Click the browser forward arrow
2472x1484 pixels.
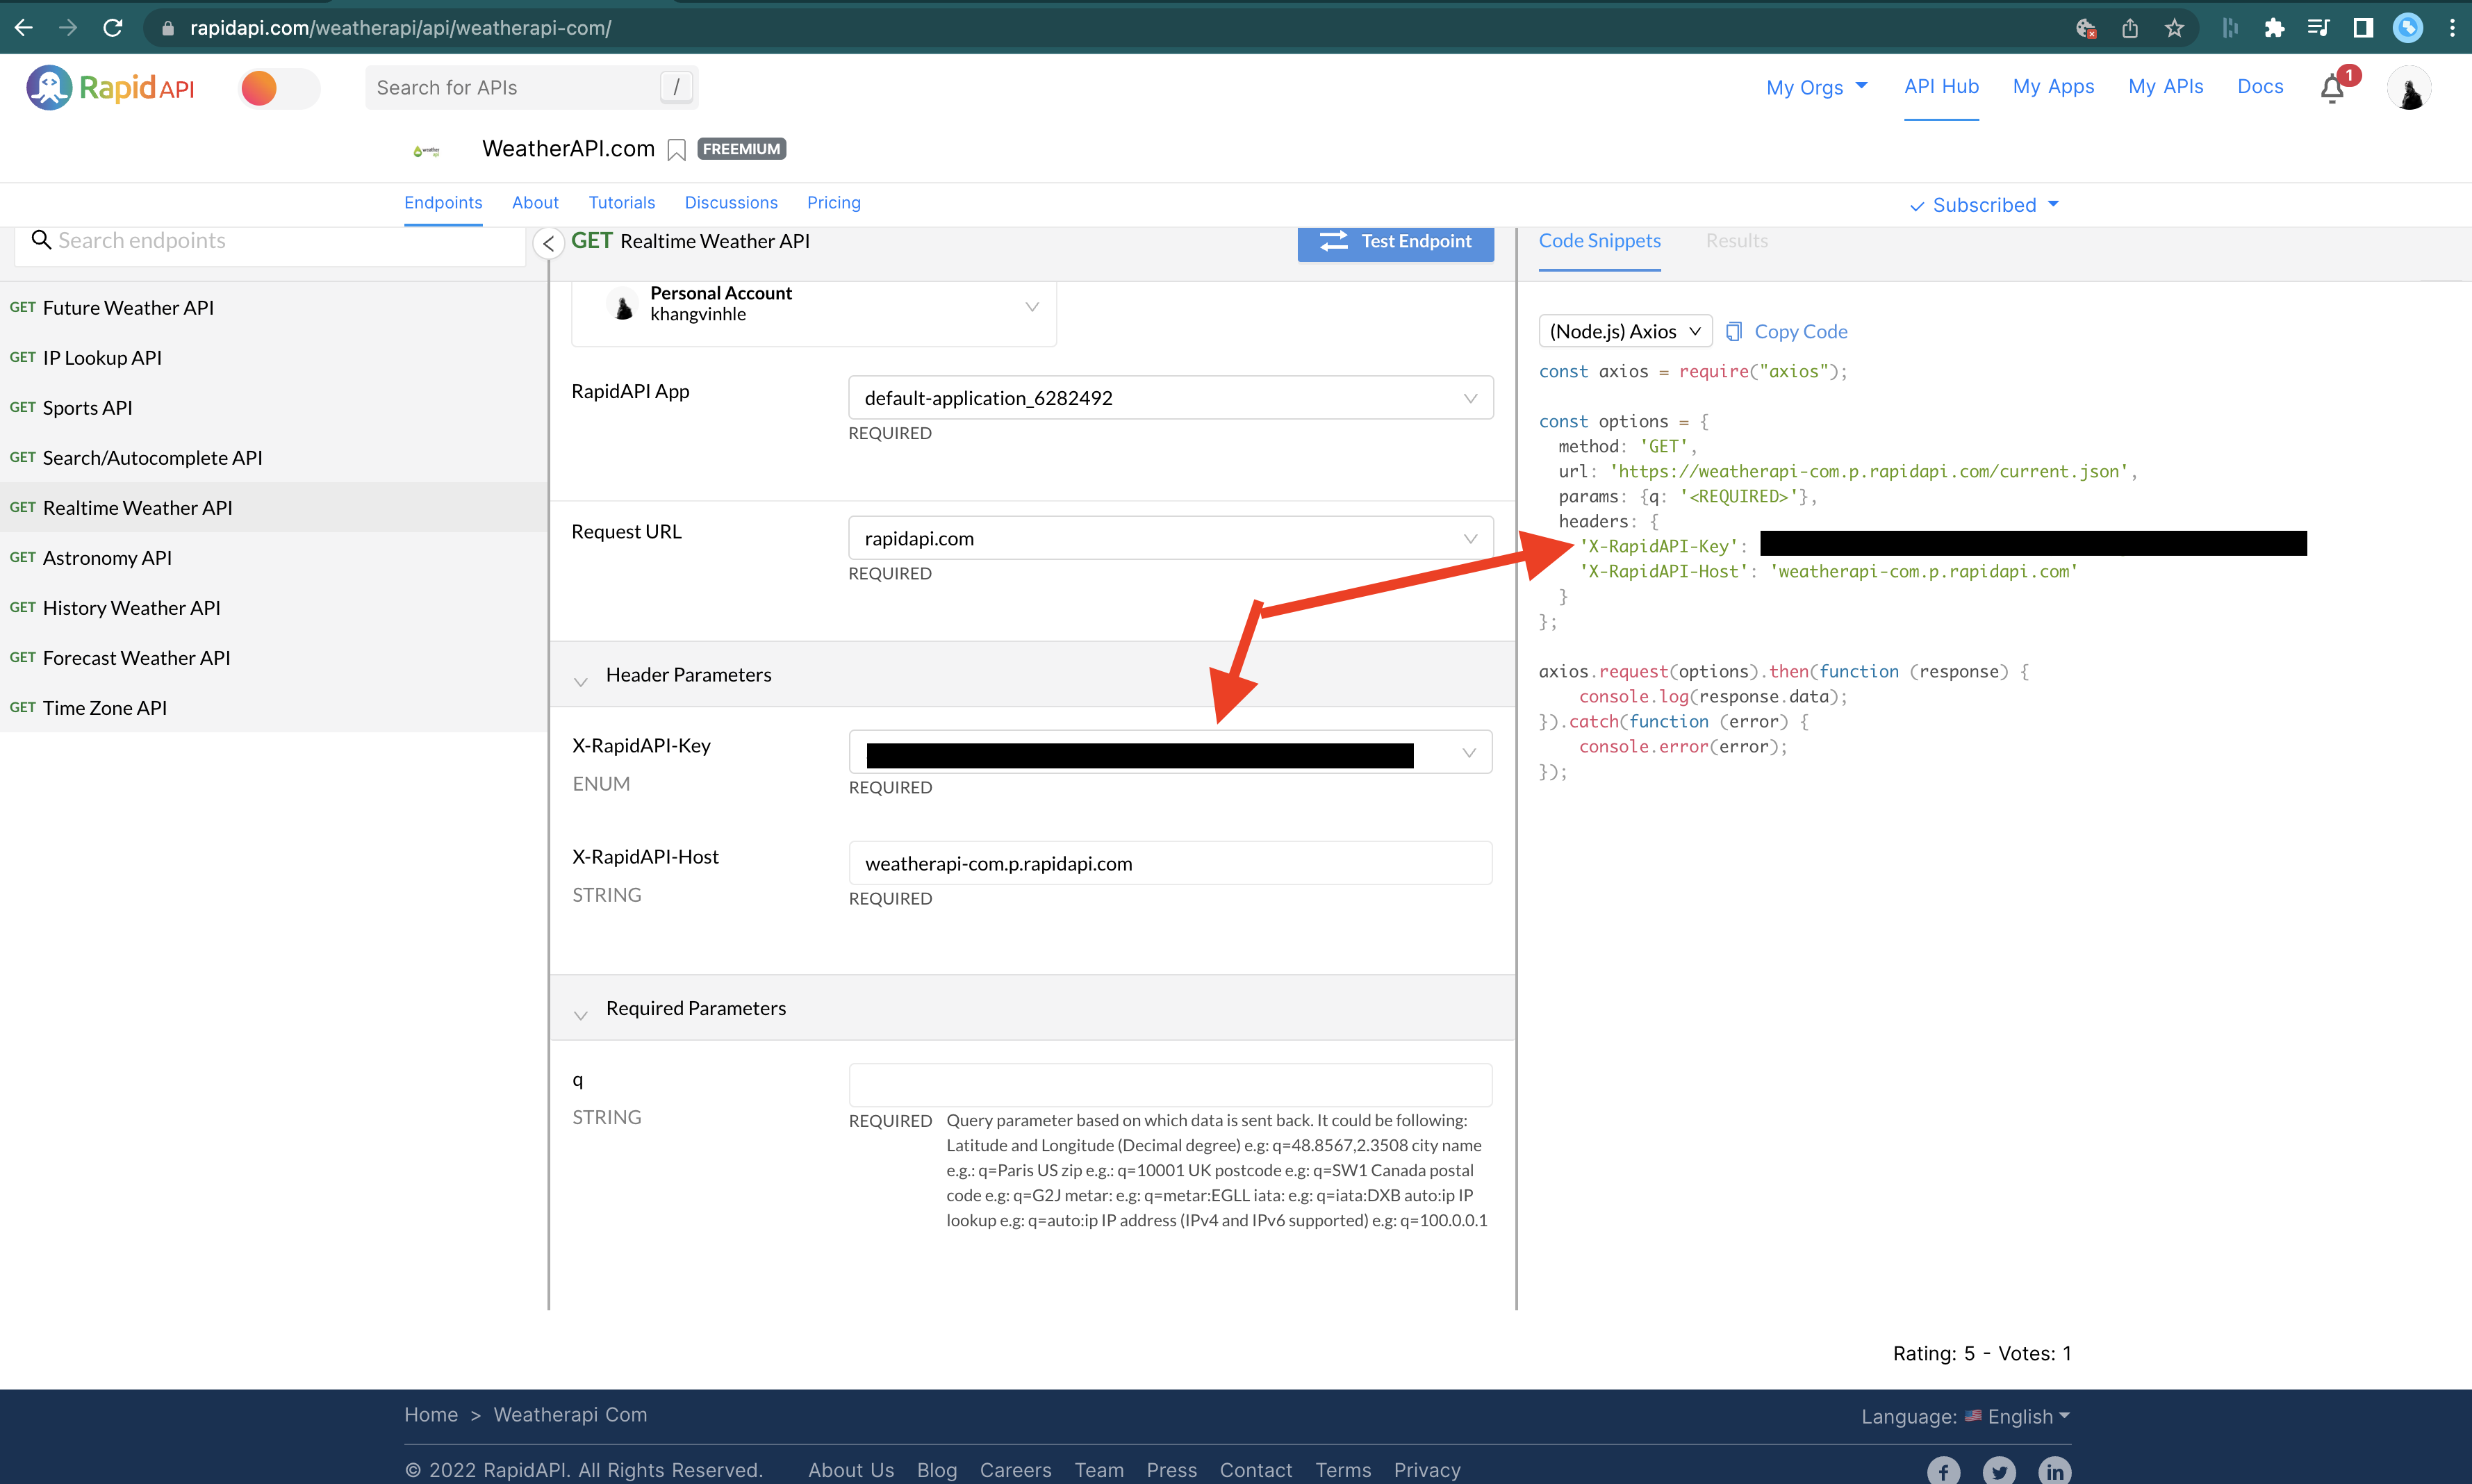[68, 28]
